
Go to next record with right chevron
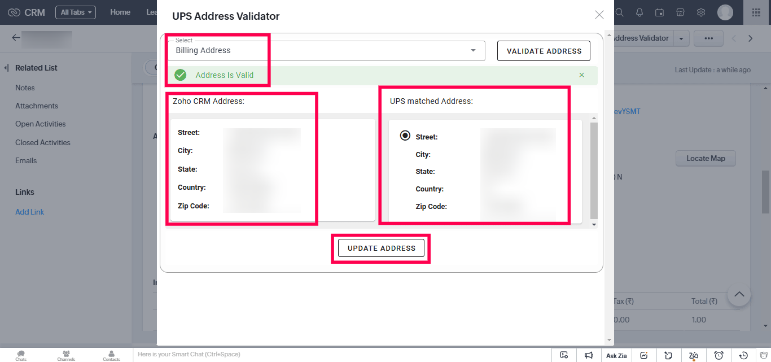pyautogui.click(x=751, y=38)
